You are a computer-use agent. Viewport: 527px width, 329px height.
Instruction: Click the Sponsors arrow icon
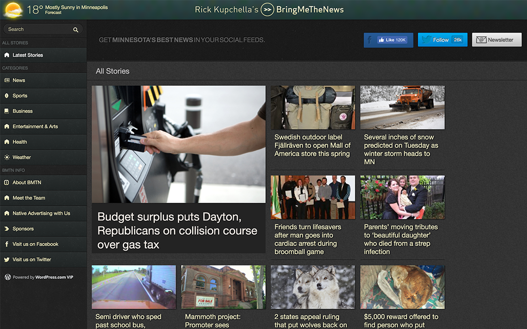click(x=7, y=229)
